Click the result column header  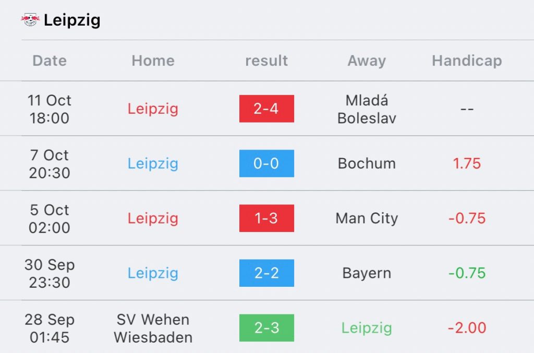266,60
